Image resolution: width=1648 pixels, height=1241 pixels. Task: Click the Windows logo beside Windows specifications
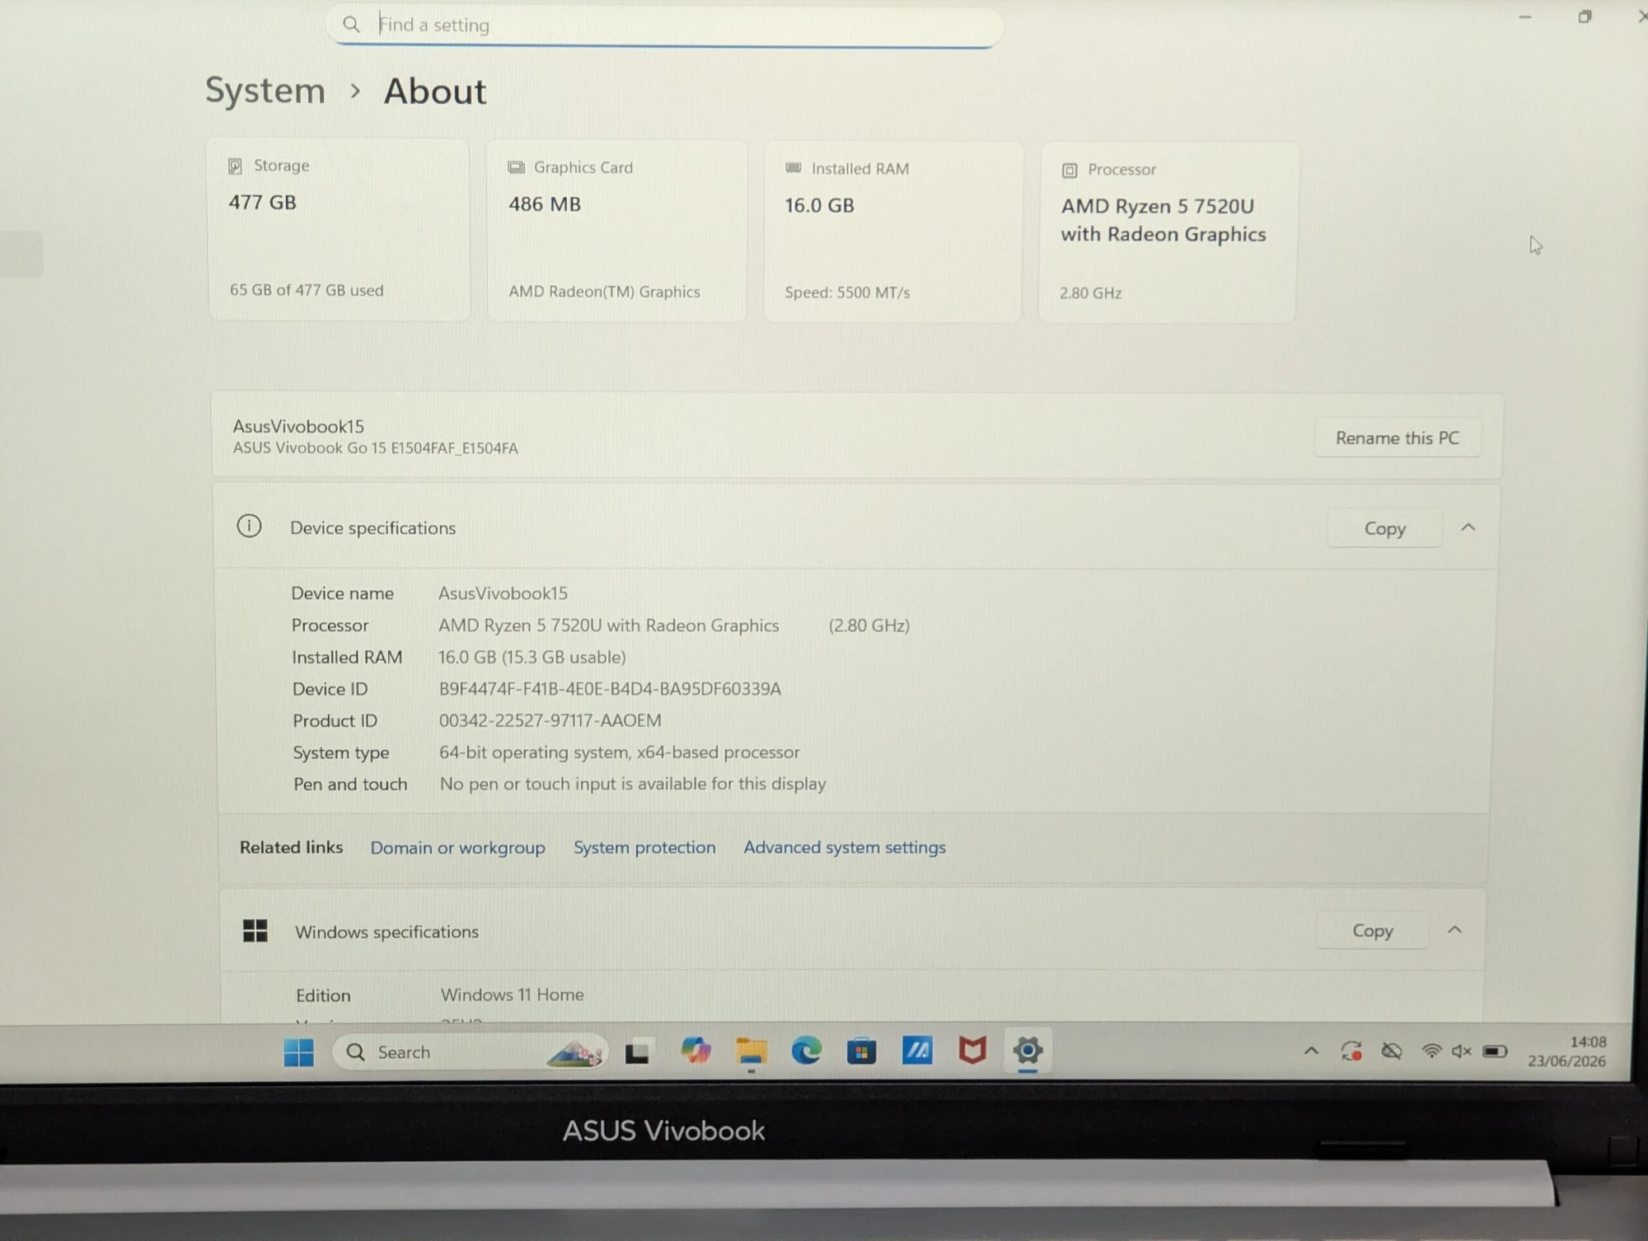[255, 931]
